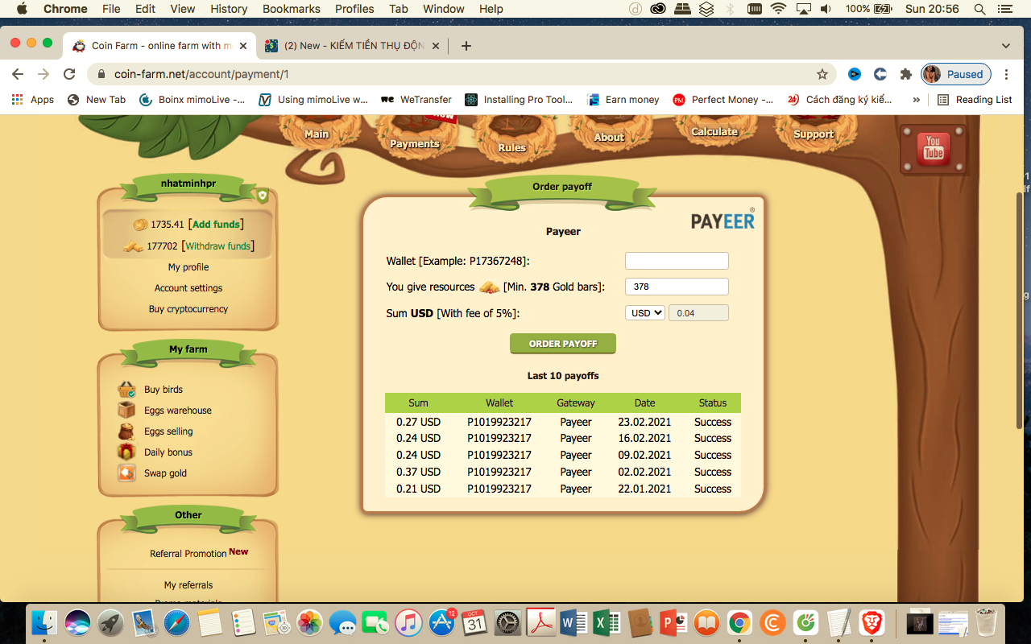Click the blue extension icon beside the star

tap(855, 74)
